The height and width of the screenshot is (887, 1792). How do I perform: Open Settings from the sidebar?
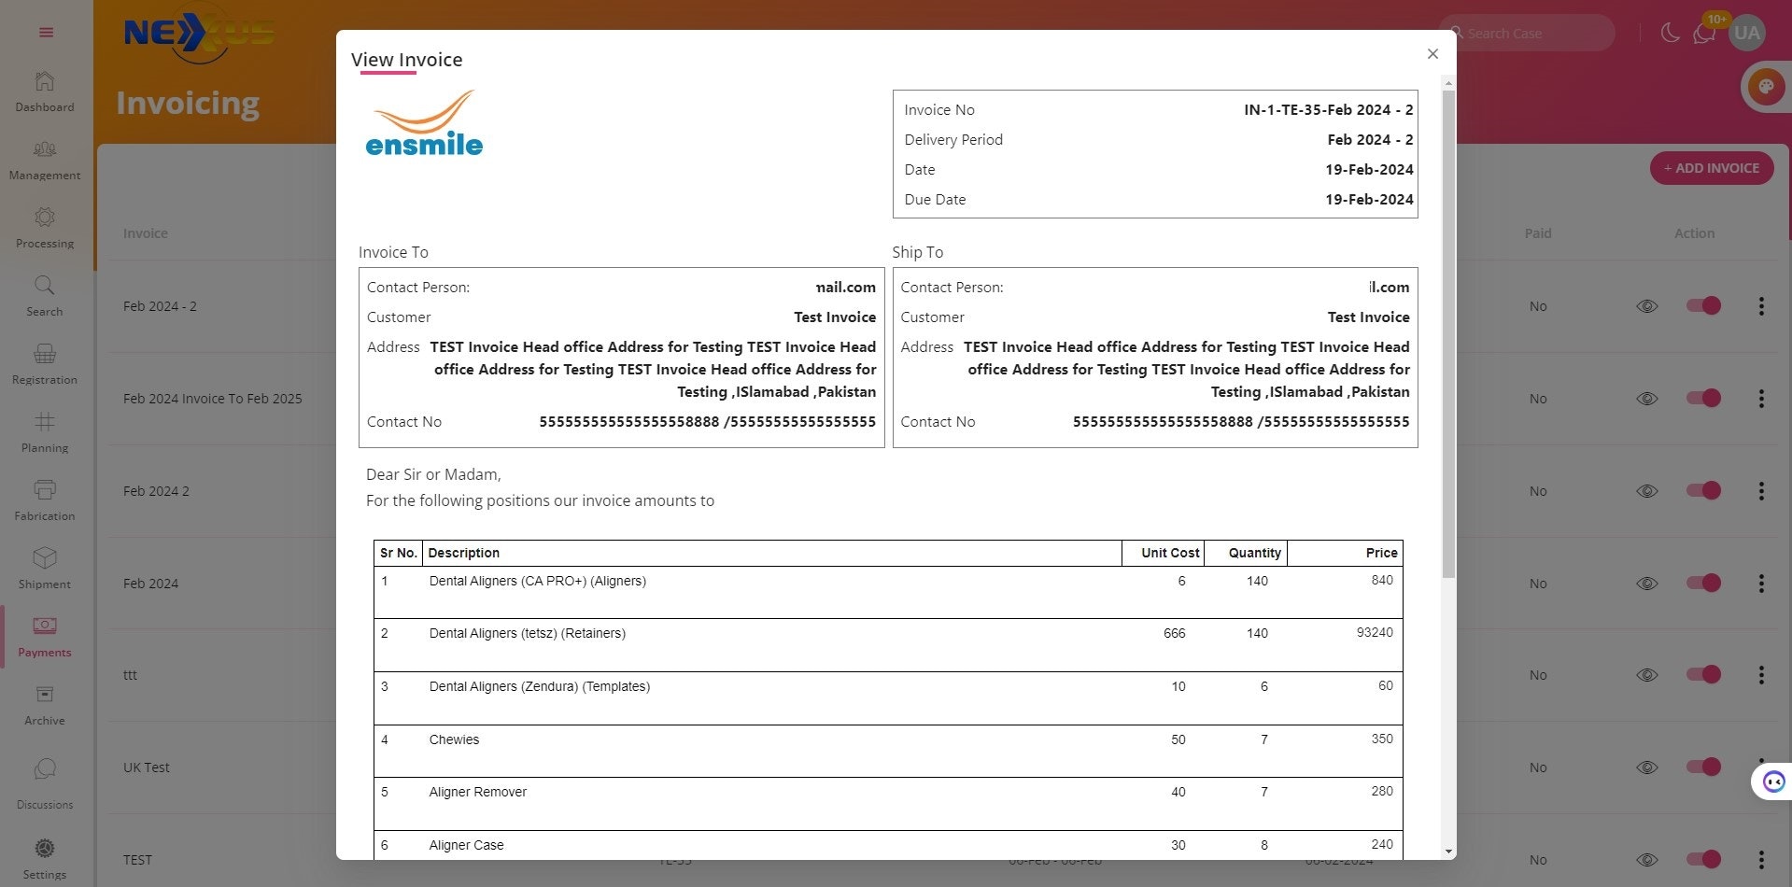[45, 859]
